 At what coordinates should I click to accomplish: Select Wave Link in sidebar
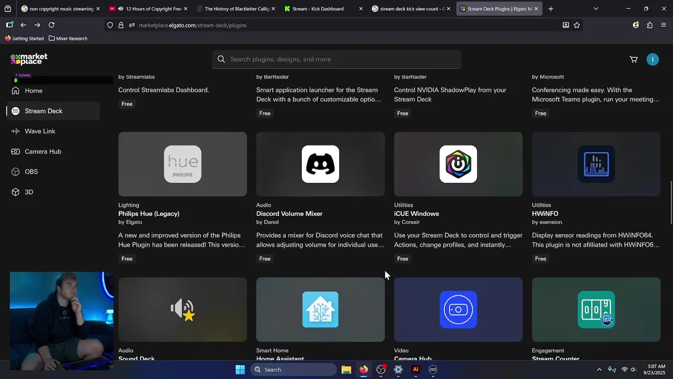(x=53, y=131)
